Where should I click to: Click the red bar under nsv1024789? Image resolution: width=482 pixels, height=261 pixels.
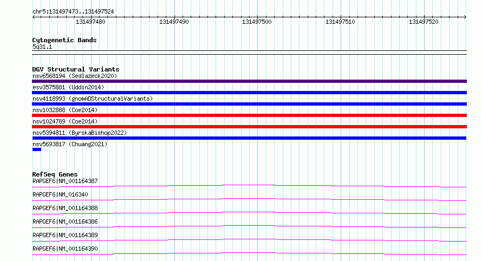[x=249, y=127]
